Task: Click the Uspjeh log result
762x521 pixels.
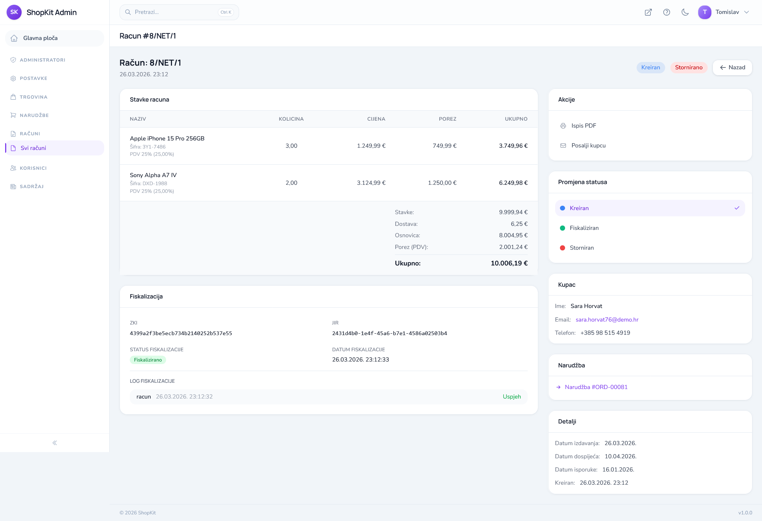Action: [x=512, y=397]
